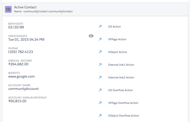Select birthdate value 02/20/89
This screenshot has width=190, height=122.
click(16, 27)
